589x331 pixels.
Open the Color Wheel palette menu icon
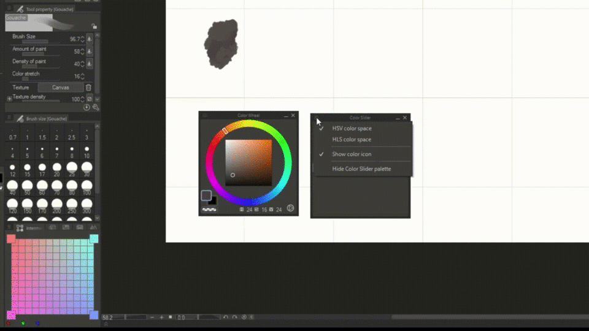coord(205,116)
